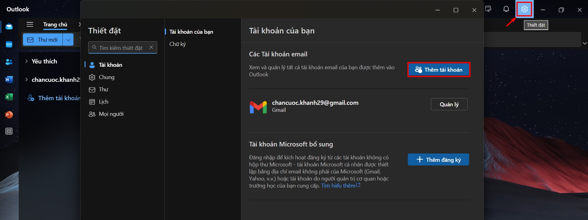The image size is (588, 220).
Task: Open the More apps grid icon
Action: click(x=9, y=131)
